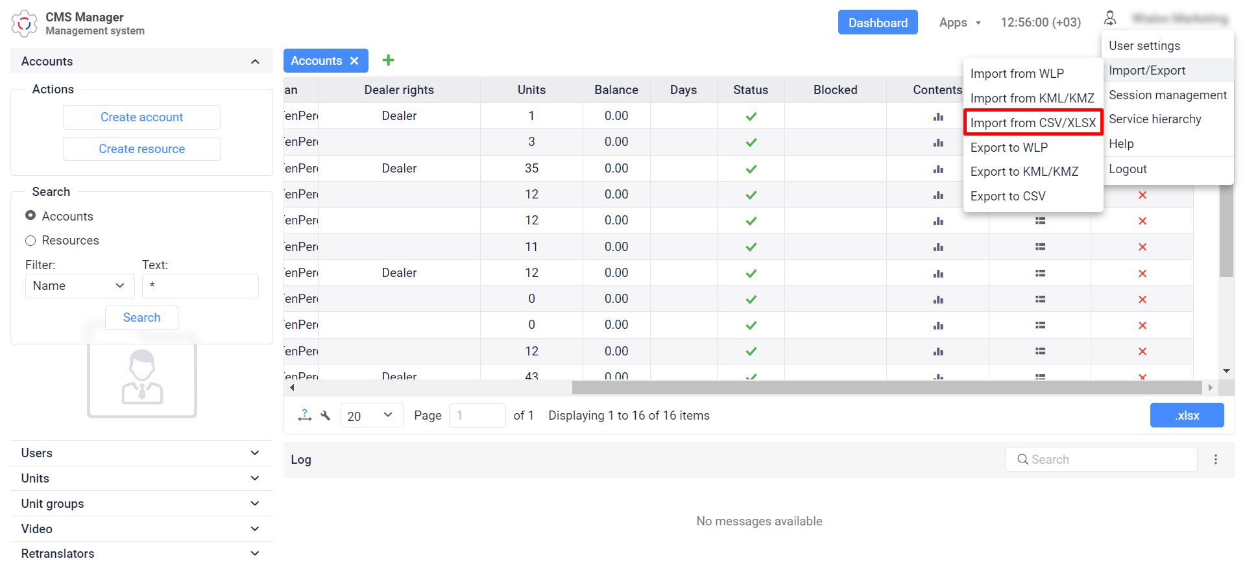
Task: Select the Accounts radio button
Action: click(30, 216)
